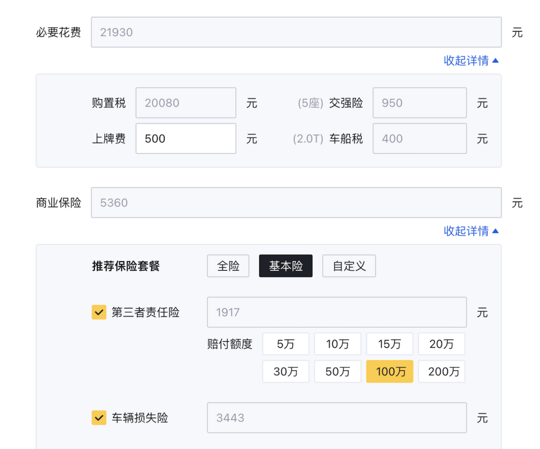Uncheck the 车辆损失险 checkbox
This screenshot has width=540, height=449.
coord(99,418)
